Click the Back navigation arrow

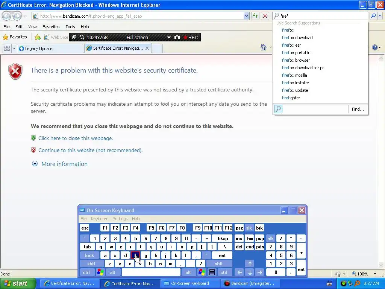(x=7, y=16)
